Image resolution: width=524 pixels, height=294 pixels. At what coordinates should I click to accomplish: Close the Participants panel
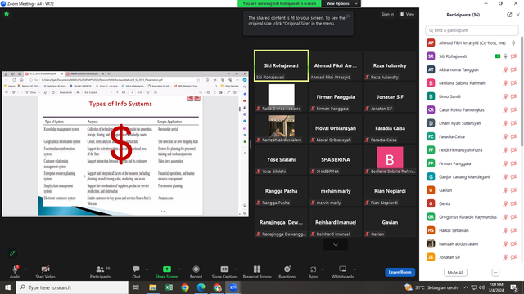518,15
